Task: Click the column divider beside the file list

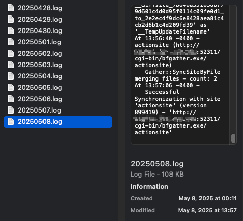Action: (121, 110)
